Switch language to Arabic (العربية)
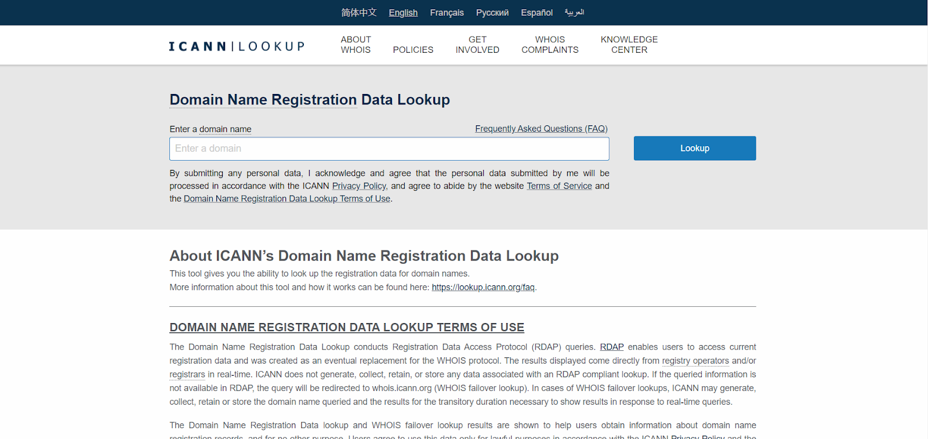928x439 pixels. click(x=574, y=12)
